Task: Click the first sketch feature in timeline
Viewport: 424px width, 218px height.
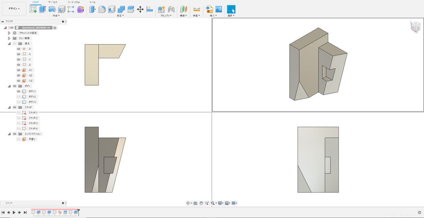Action: [x=34, y=212]
